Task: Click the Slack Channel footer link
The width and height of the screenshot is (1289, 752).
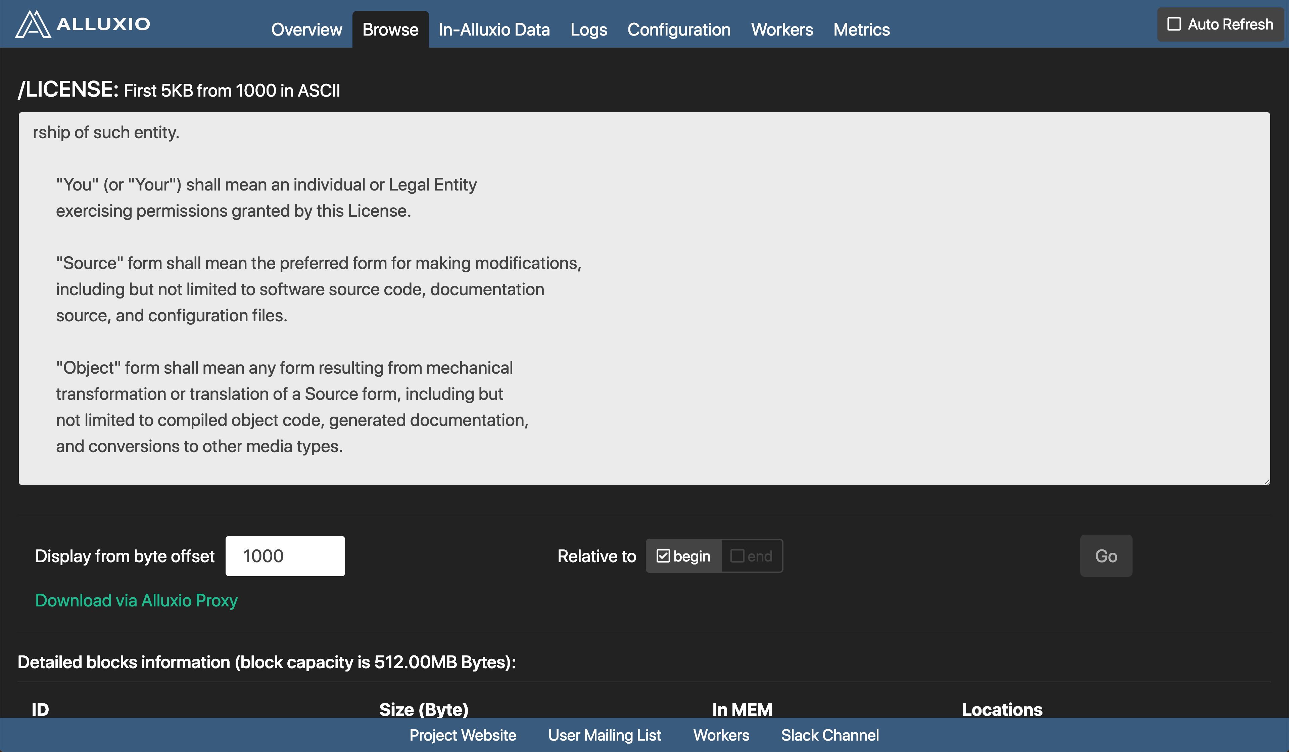Action: click(828, 735)
